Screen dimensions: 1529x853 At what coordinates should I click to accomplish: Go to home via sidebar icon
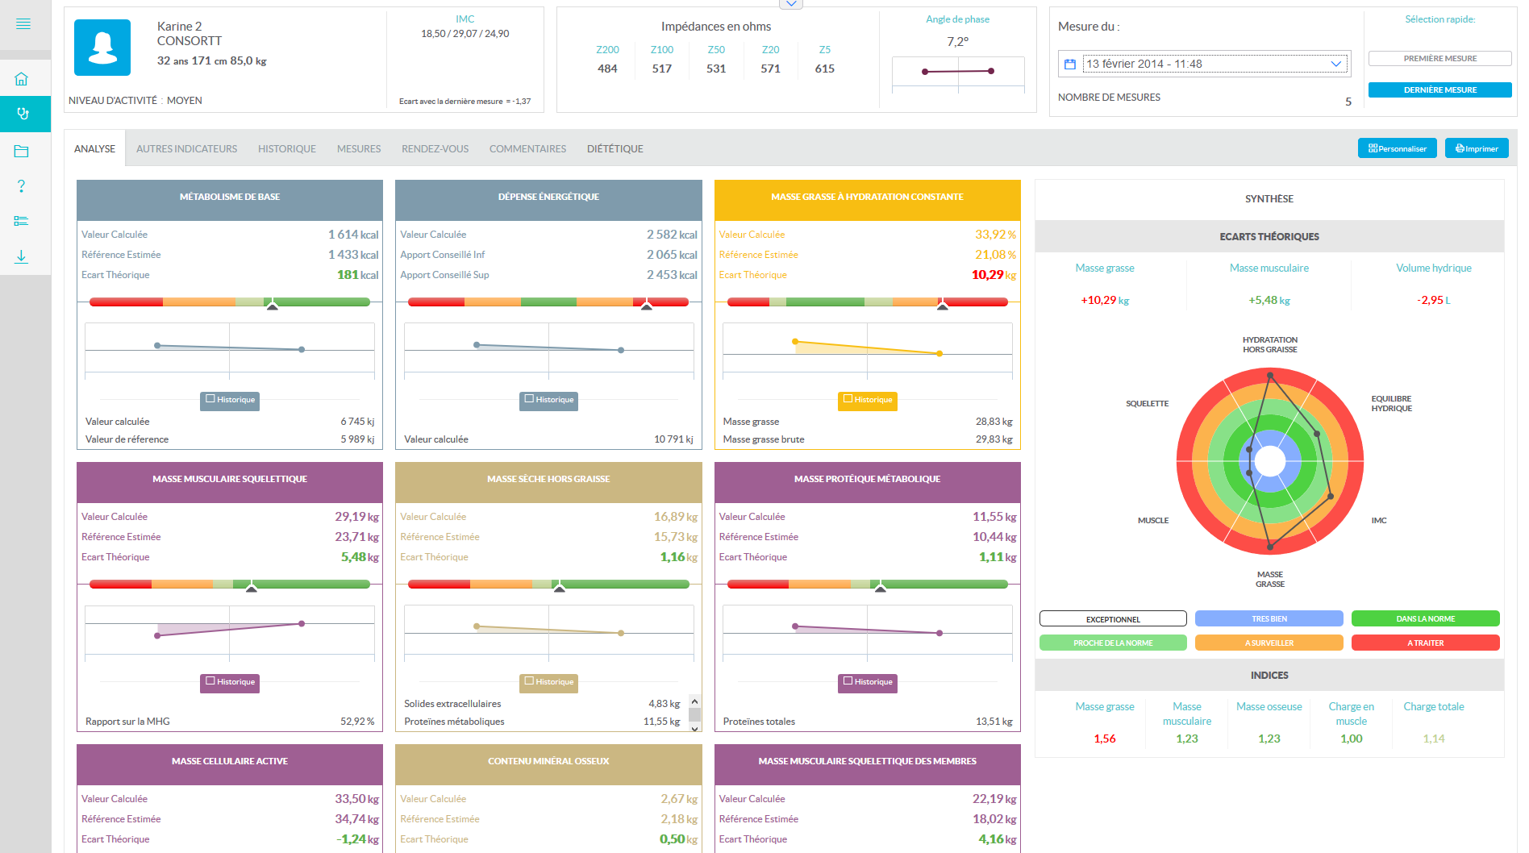[x=22, y=79]
